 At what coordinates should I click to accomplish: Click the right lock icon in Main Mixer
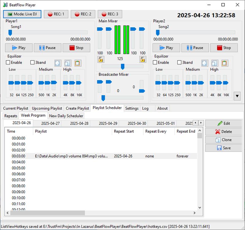143,59
